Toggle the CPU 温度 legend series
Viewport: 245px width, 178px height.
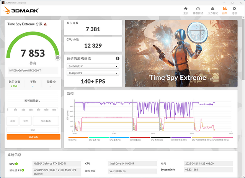coord(99,139)
